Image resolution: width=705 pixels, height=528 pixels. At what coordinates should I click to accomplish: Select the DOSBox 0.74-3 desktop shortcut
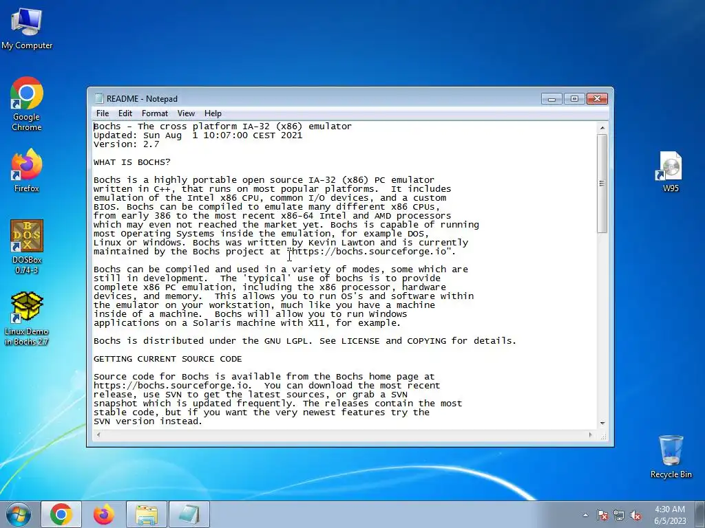27,247
